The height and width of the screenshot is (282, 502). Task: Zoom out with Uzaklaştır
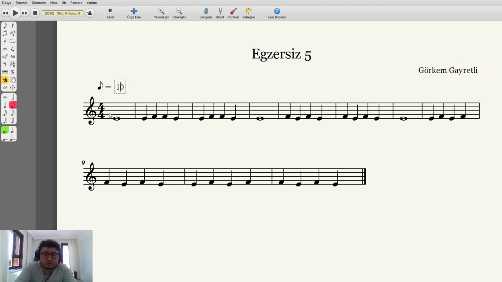[179, 13]
